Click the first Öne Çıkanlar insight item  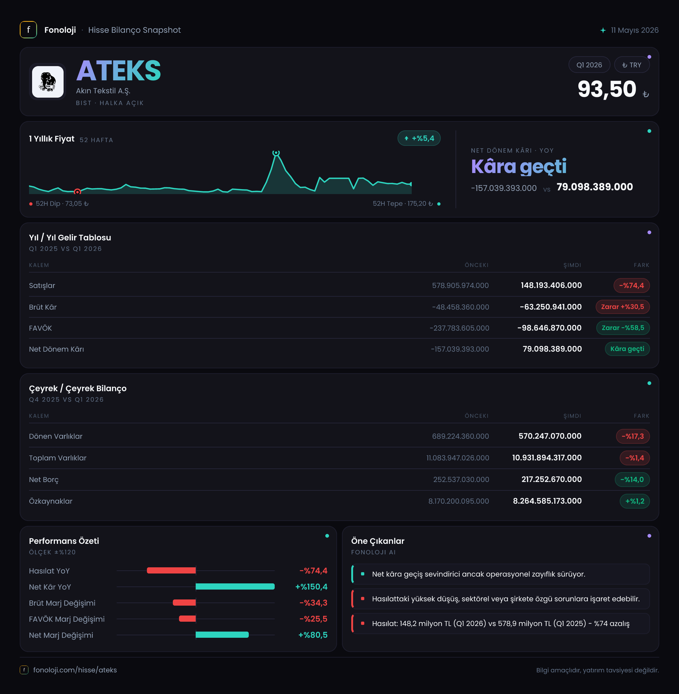point(500,574)
